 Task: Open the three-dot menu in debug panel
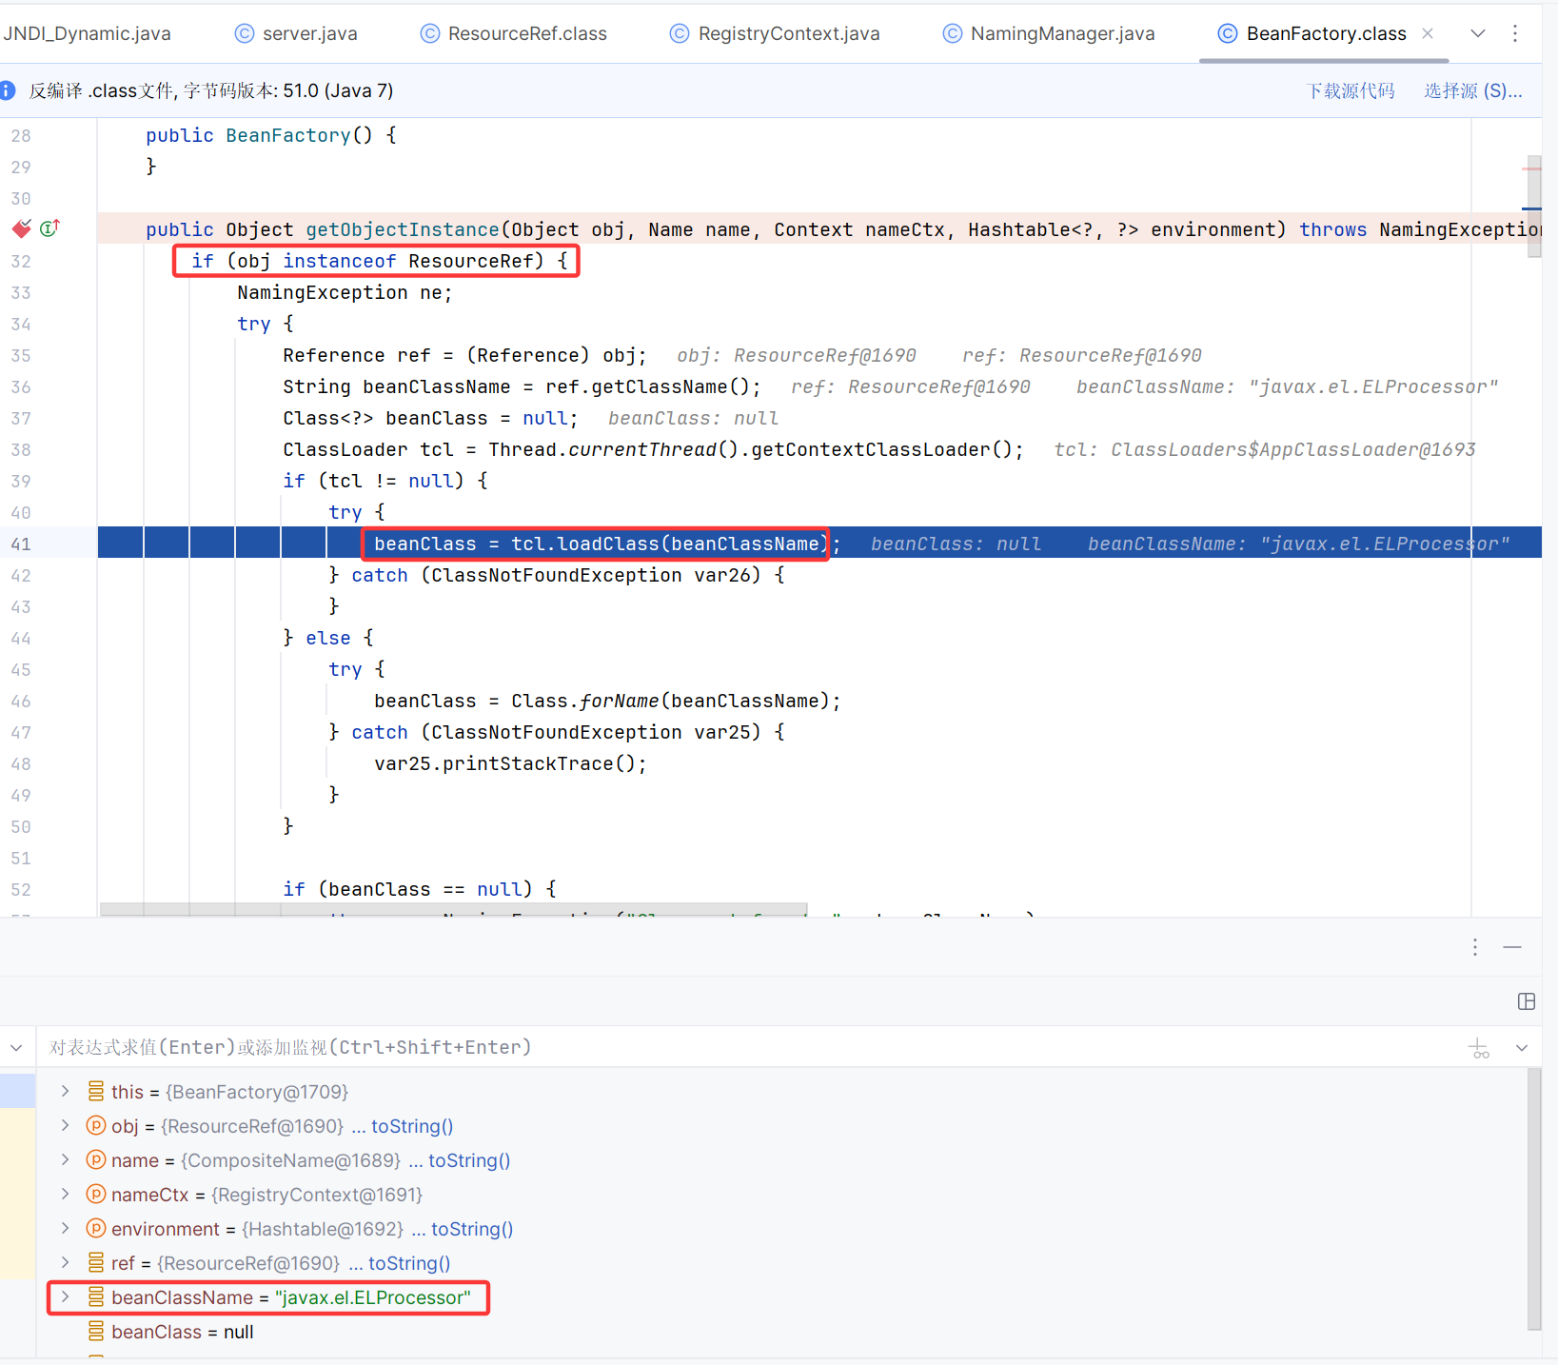click(1473, 947)
